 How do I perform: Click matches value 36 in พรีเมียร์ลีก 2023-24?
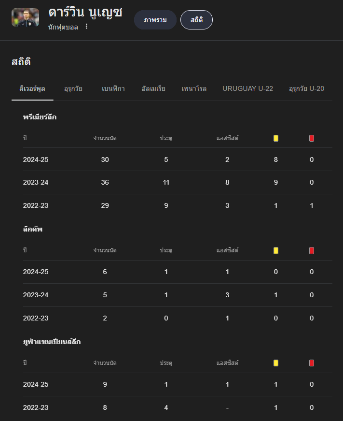click(105, 182)
